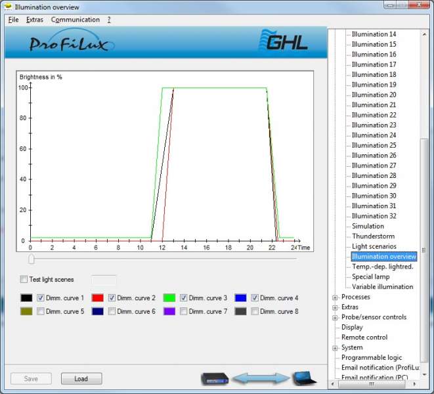Click the purple Dimm. curve 7 swatch

(x=169, y=311)
